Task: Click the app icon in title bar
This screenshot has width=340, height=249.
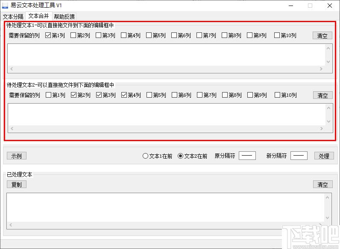Action: 5,6
